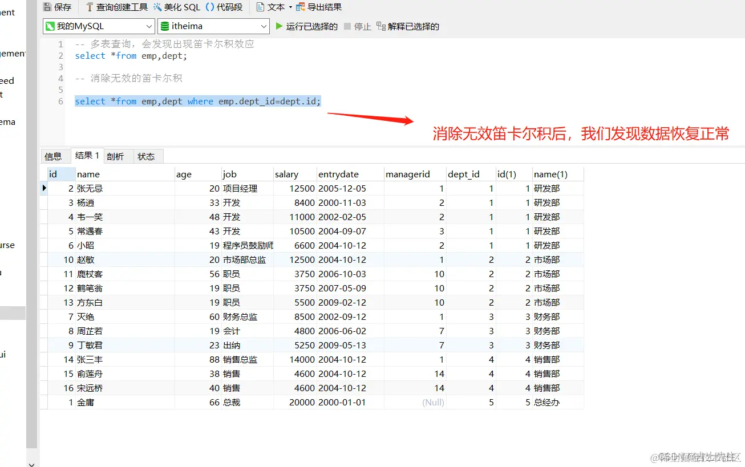The width and height of the screenshot is (745, 467).
Task: Click the name(1) column header
Action: pyautogui.click(x=558, y=174)
